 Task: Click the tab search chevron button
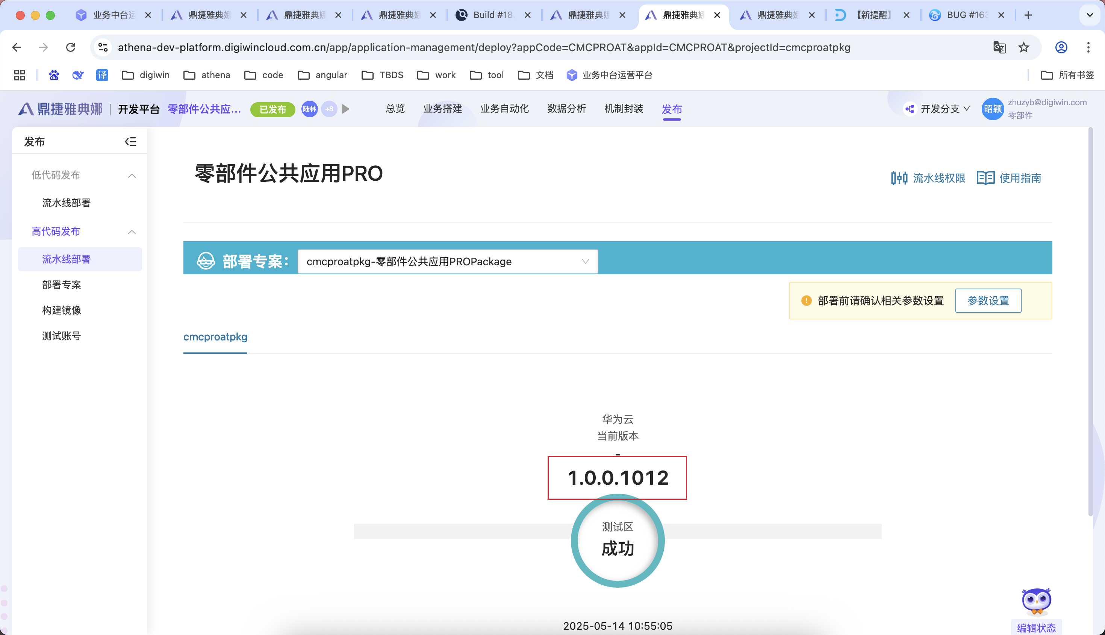pyautogui.click(x=1090, y=15)
